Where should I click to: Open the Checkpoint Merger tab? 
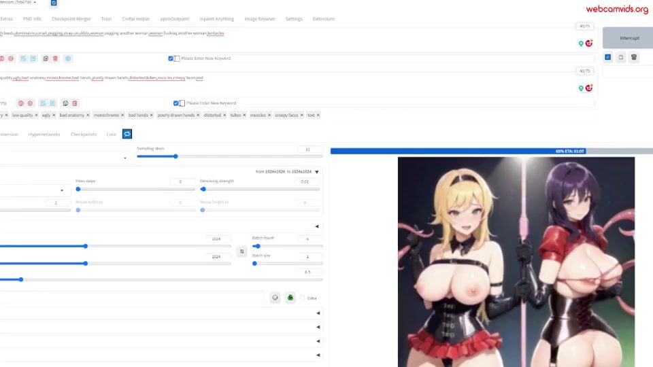(x=71, y=19)
